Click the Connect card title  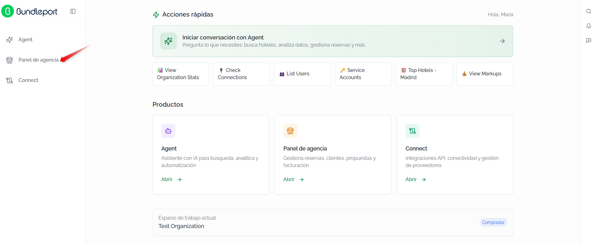tap(416, 149)
